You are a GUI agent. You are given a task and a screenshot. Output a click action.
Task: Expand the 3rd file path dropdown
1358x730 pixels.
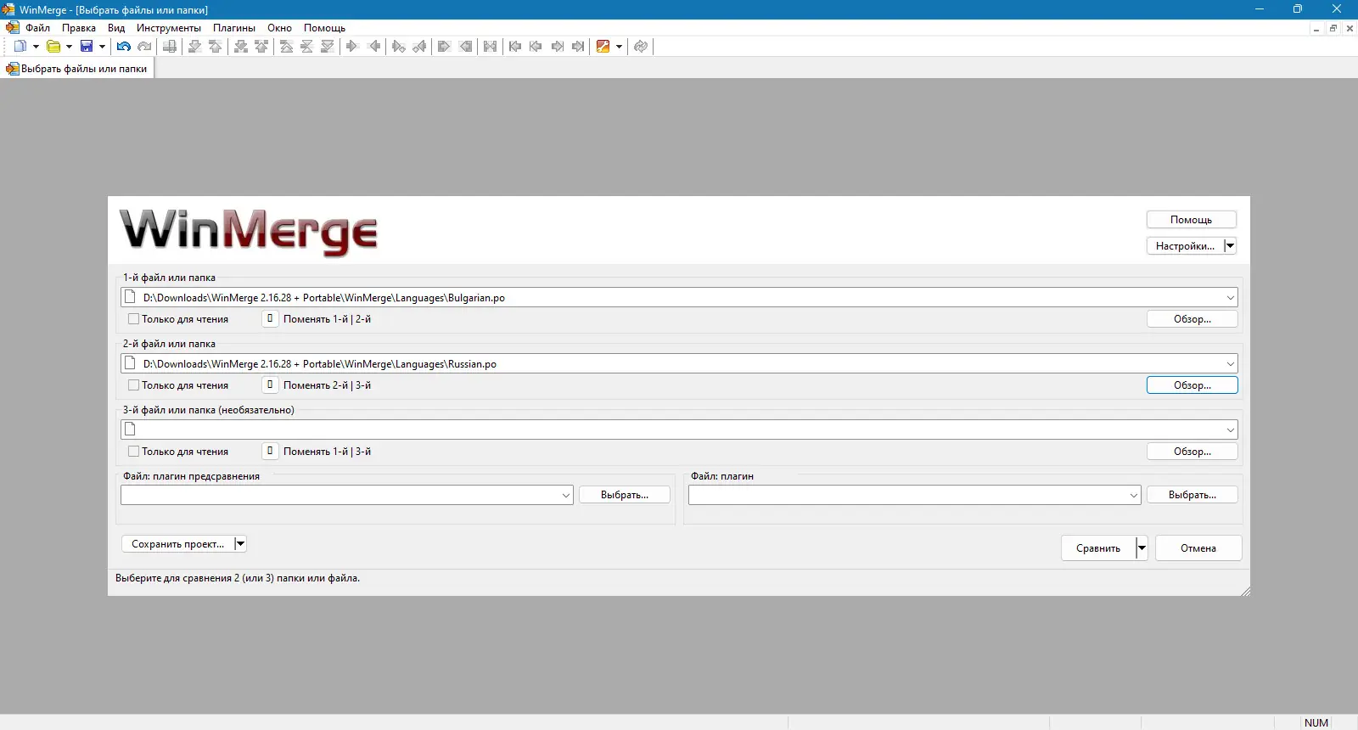[1230, 430]
